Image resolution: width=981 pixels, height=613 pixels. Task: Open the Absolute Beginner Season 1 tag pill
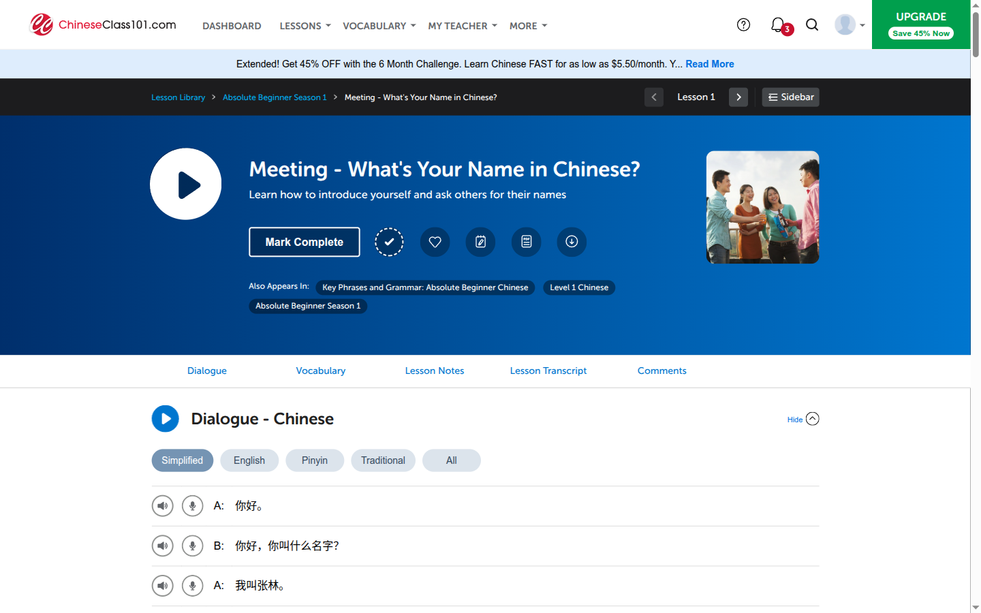[308, 306]
